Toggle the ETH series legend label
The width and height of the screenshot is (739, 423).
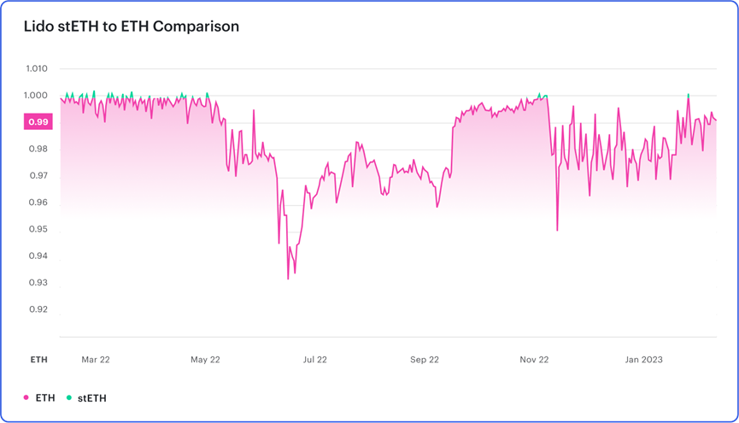[x=45, y=398]
